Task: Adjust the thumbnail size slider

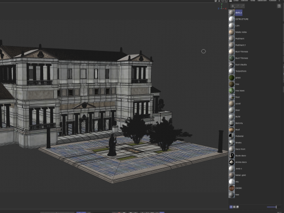Action: click(273, 207)
